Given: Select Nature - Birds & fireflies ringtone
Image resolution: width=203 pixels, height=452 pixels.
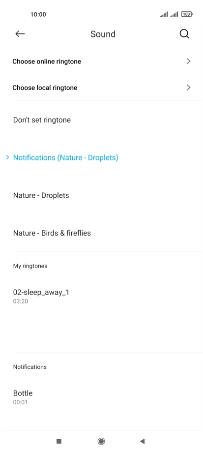Looking at the screenshot, I should 101,233.
